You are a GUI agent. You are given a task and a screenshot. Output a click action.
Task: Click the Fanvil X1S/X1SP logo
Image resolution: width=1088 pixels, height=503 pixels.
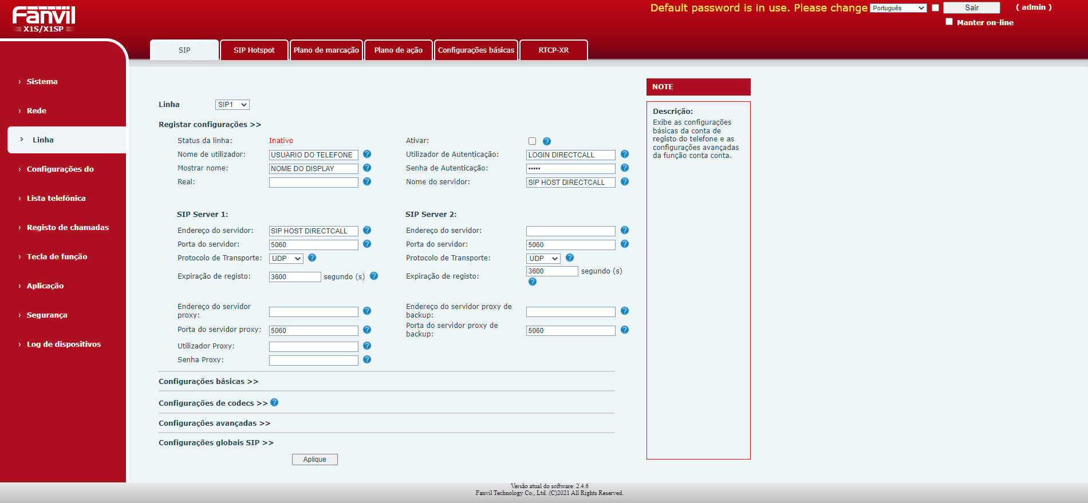tap(44, 19)
